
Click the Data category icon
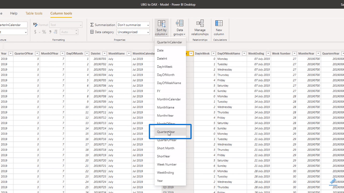tap(92, 32)
